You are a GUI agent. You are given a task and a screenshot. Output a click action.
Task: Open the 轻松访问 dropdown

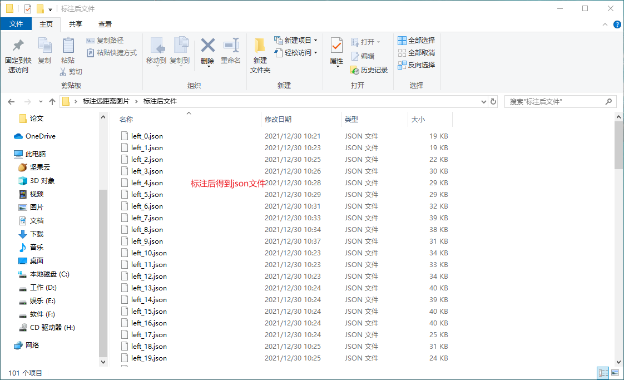[296, 52]
